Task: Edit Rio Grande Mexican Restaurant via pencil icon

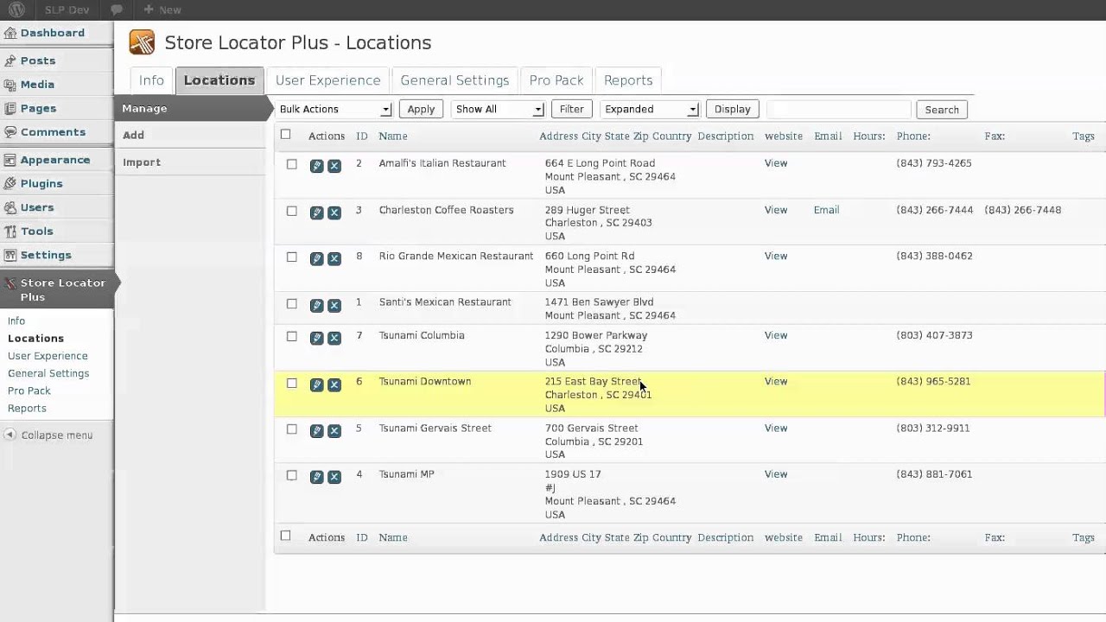Action: coord(316,258)
